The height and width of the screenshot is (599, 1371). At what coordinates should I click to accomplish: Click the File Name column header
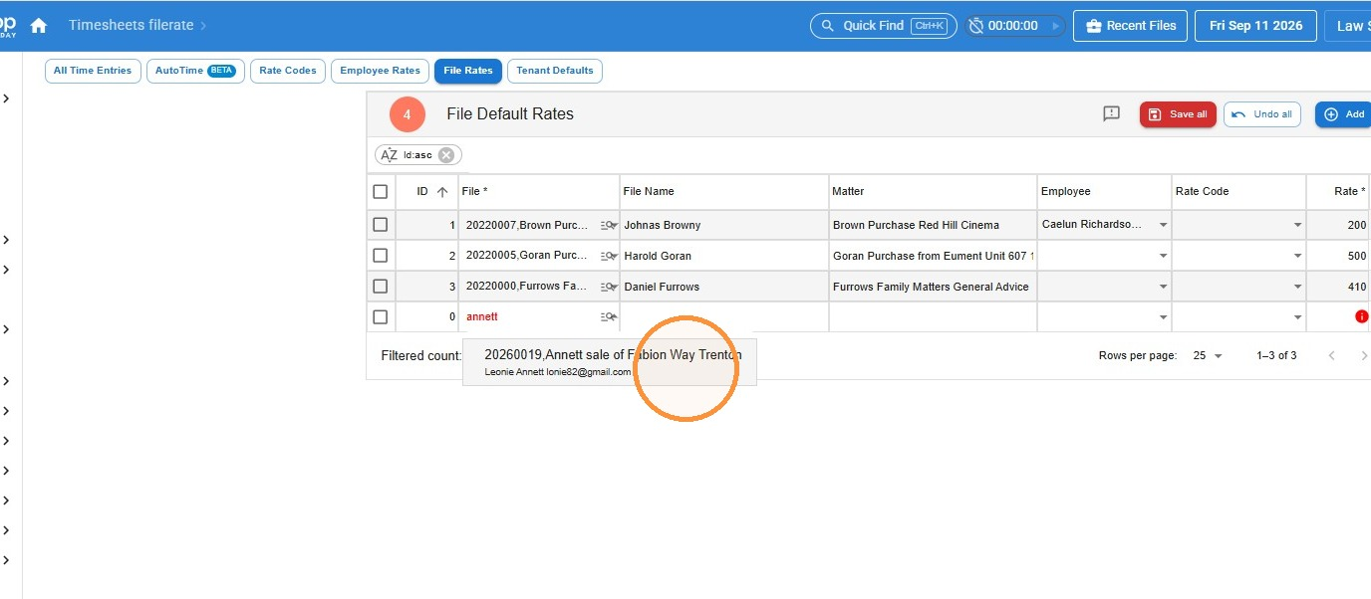point(723,191)
